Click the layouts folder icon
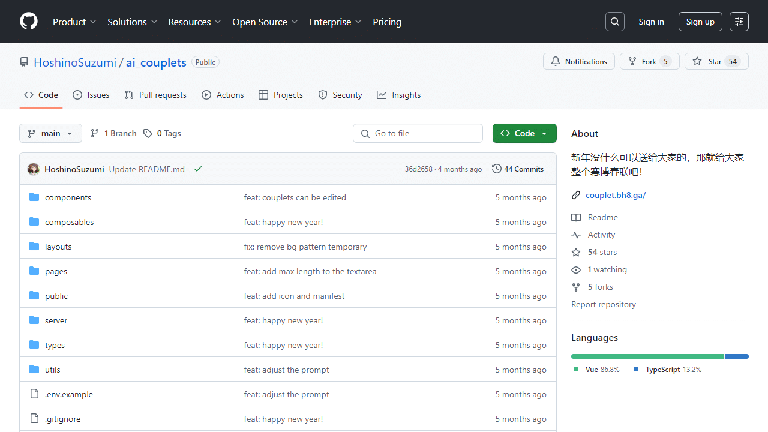The height and width of the screenshot is (432, 768). 34,247
